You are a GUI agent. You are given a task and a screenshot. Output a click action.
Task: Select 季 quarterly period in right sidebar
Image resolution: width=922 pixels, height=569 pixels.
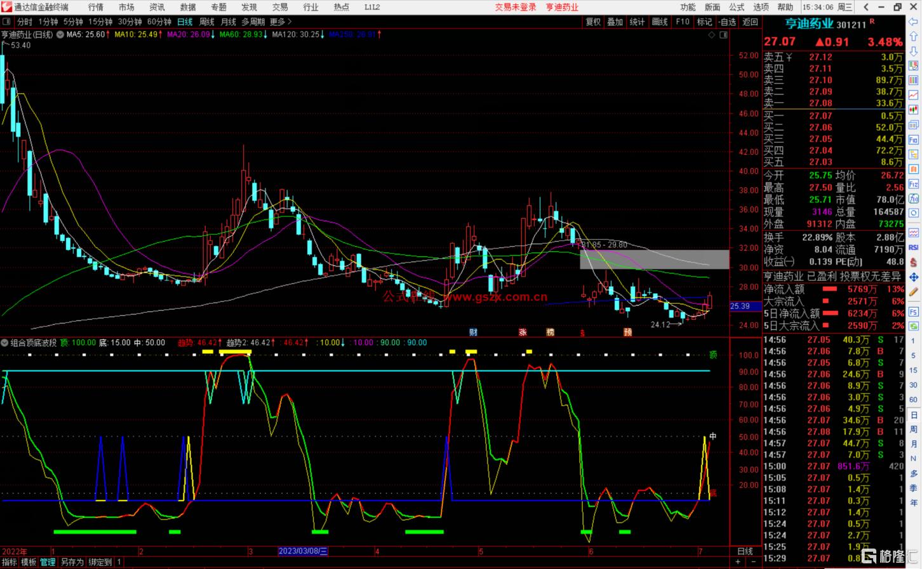[x=913, y=488]
